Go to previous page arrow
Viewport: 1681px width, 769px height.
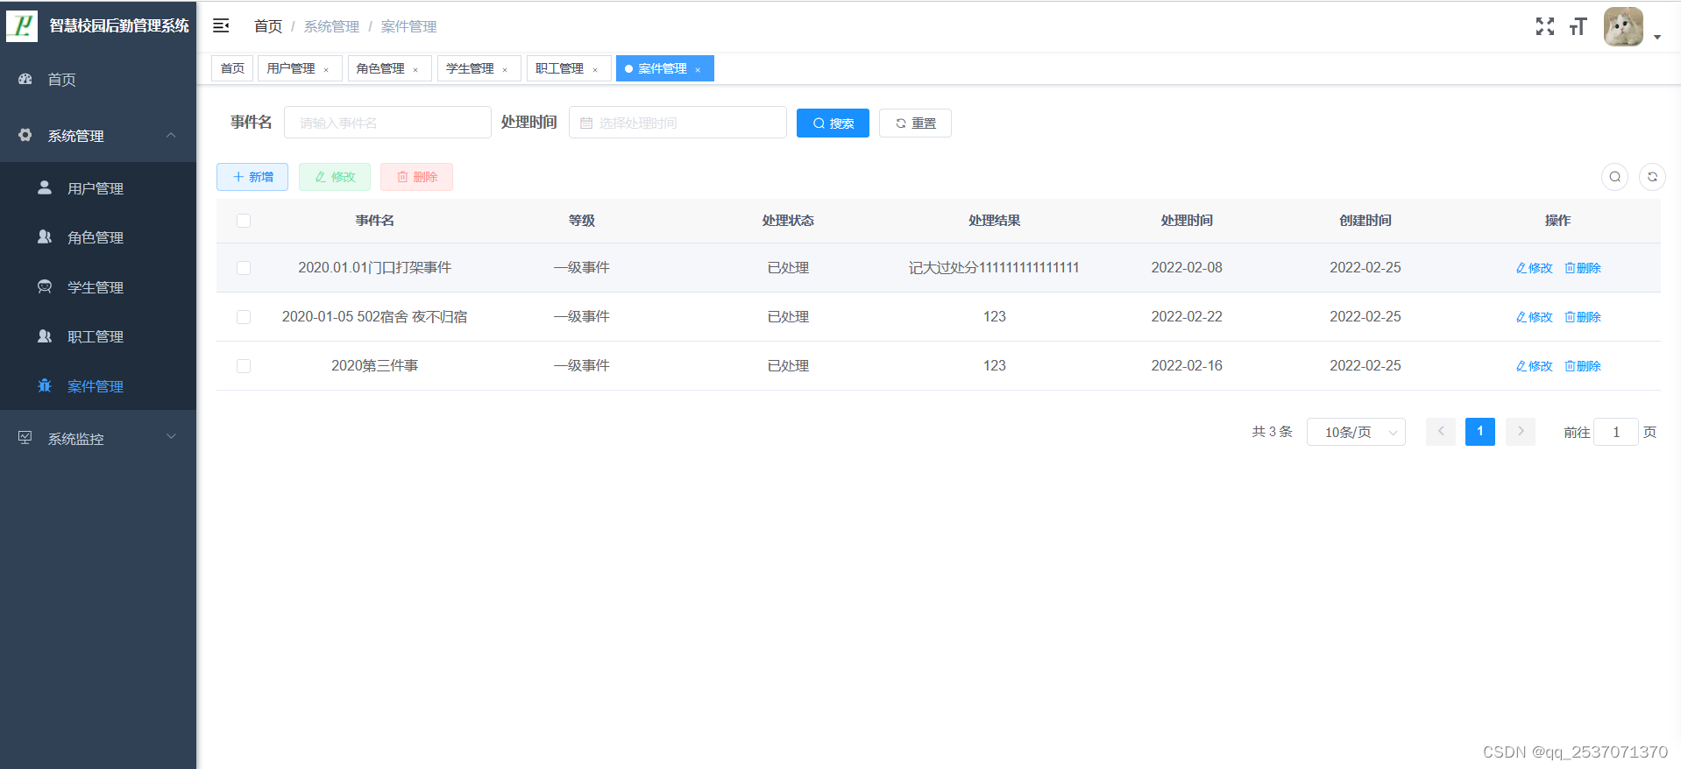(x=1441, y=432)
